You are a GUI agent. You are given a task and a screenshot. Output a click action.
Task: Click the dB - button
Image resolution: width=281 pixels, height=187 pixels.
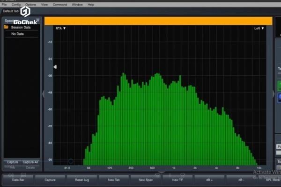[241, 180]
